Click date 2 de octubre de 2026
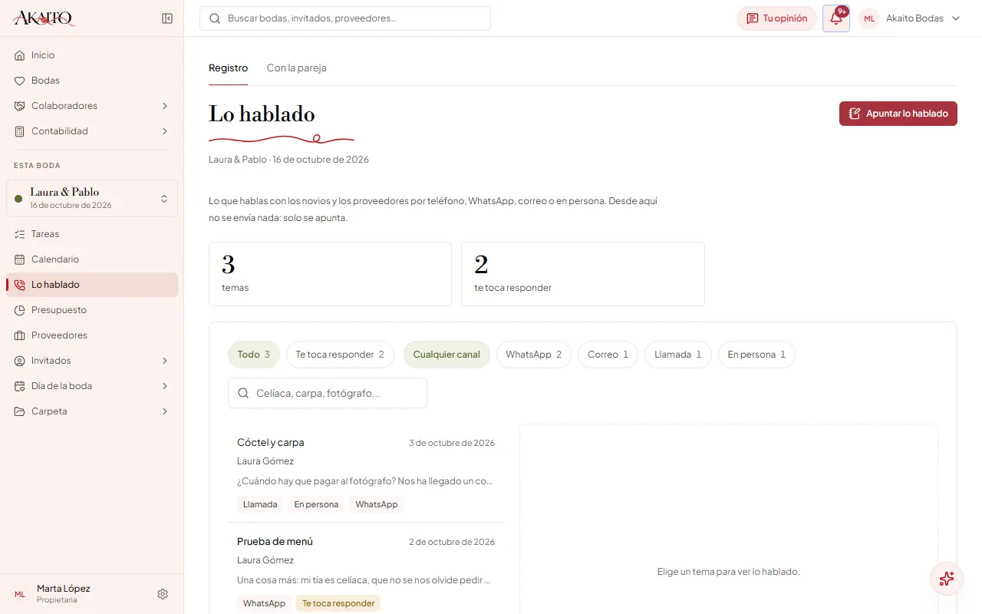 [x=452, y=542]
